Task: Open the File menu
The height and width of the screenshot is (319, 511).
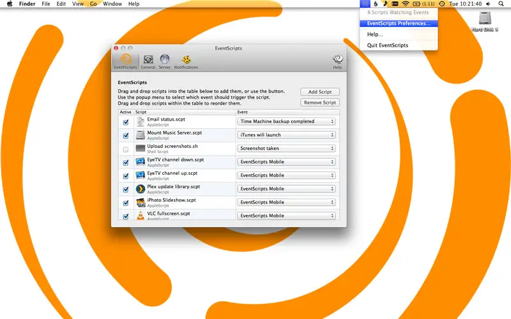Action: tap(46, 4)
